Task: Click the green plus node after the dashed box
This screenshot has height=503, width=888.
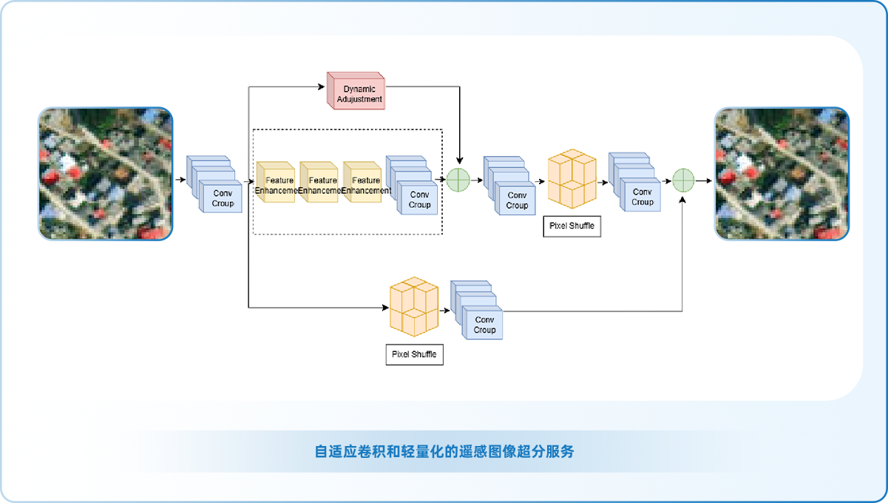Action: 458,180
